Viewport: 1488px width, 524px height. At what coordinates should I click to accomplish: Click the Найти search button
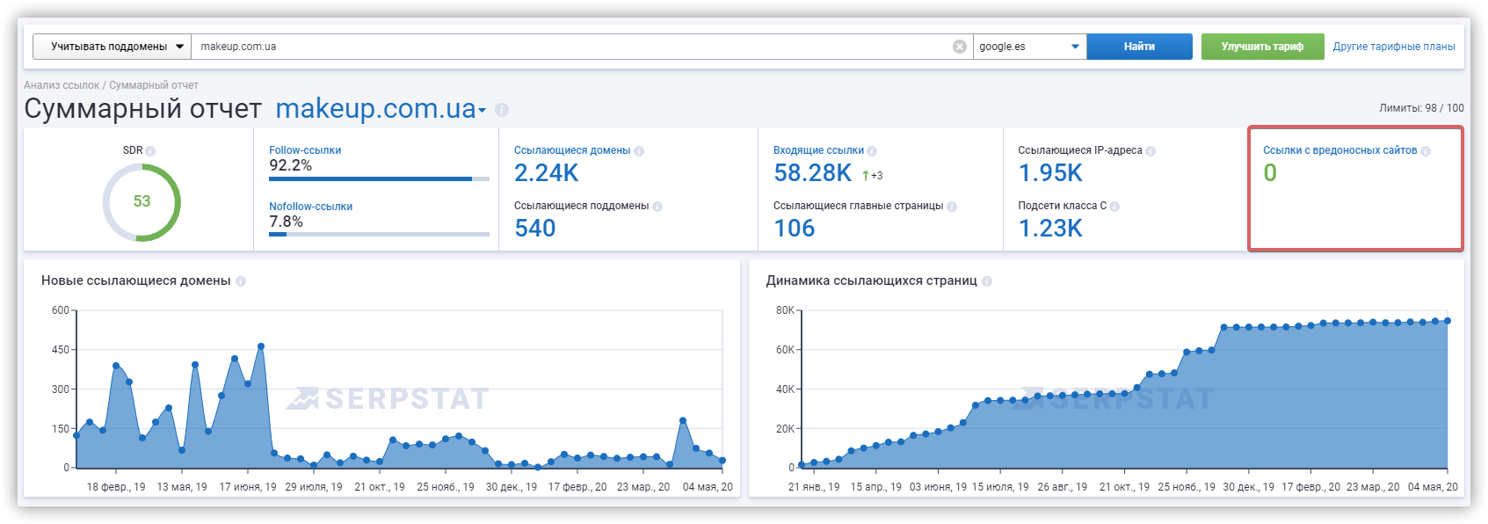[x=1139, y=47]
